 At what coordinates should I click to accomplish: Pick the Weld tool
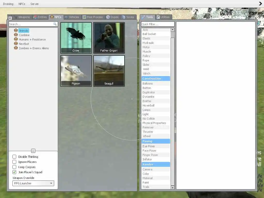click(x=156, y=69)
